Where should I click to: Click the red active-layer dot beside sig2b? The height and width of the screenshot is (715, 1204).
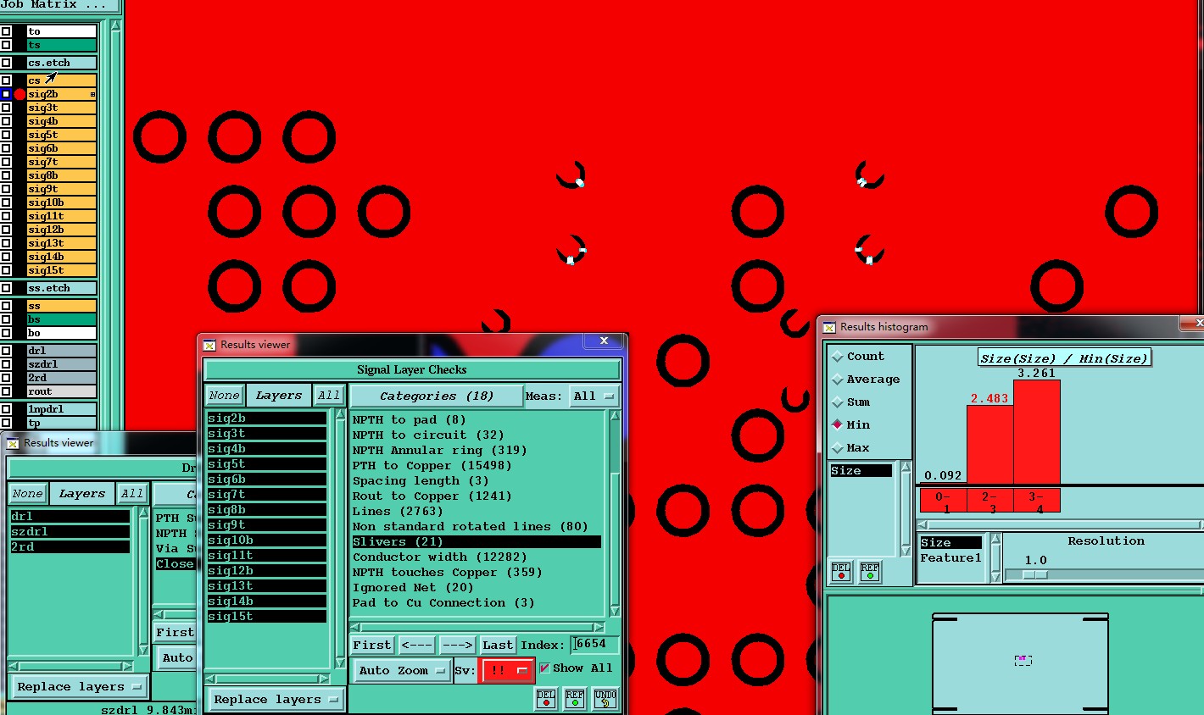click(x=20, y=94)
